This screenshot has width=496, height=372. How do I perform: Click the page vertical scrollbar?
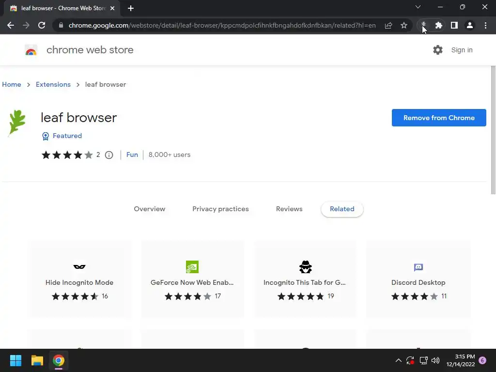point(493,130)
